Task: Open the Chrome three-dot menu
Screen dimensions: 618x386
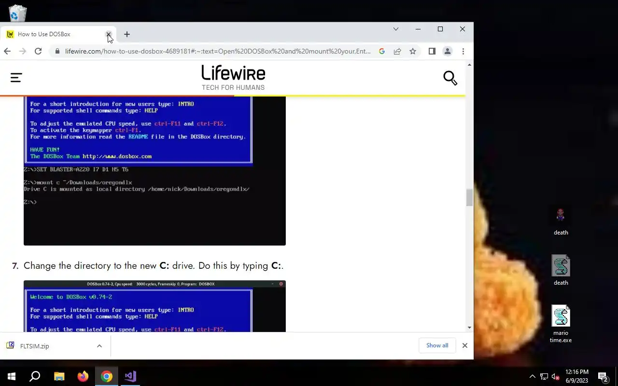Action: click(463, 51)
